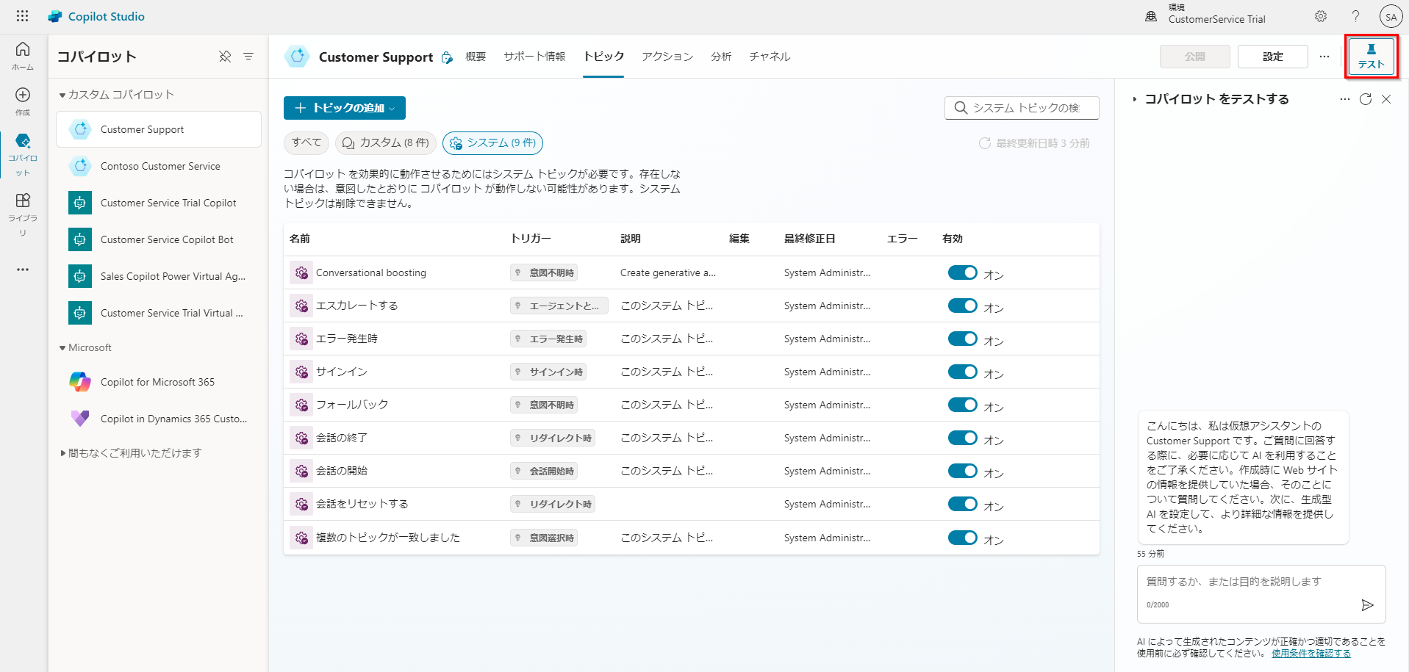
Task: Open the ホーム sidebar icon
Action: pyautogui.click(x=22, y=51)
